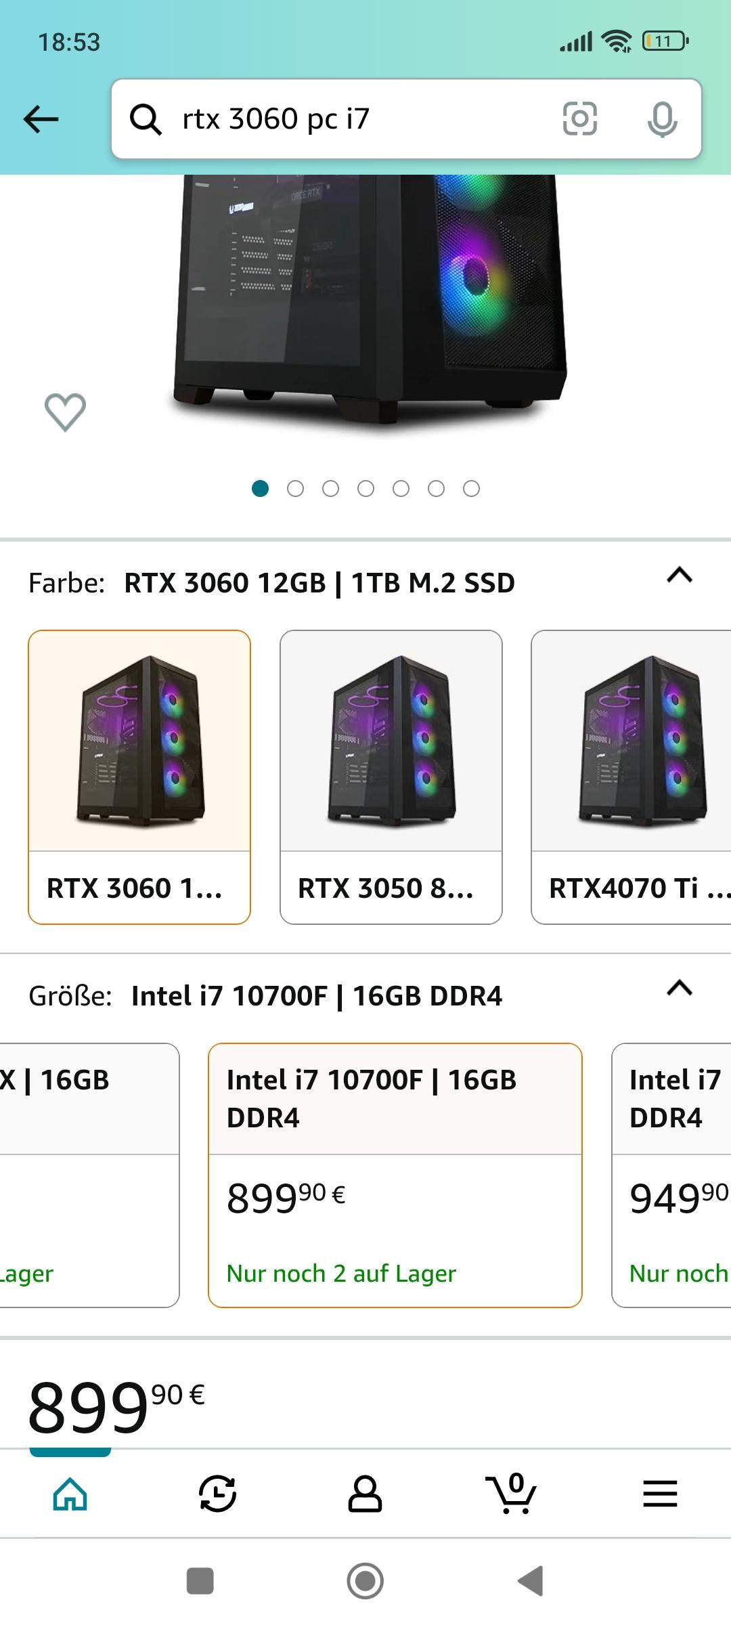
Task: Tap Nur noch 2 auf Lager availability text
Action: 340,1272
